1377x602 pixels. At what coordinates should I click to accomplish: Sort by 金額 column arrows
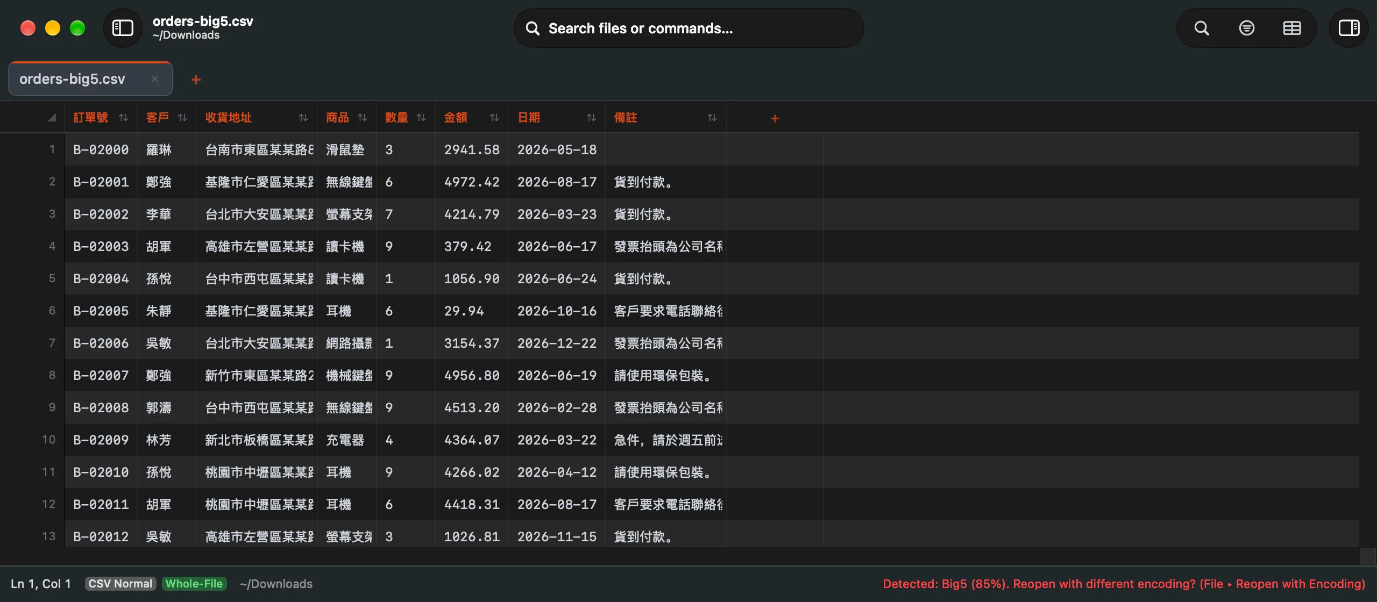click(494, 117)
